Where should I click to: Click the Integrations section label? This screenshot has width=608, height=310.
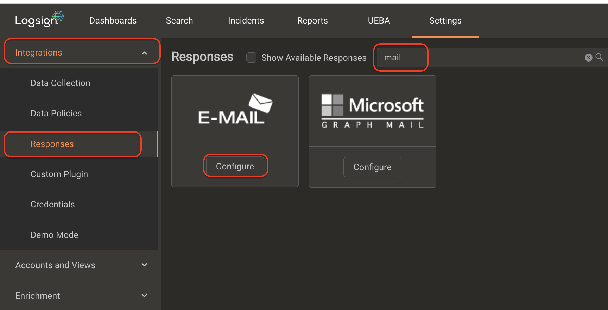(39, 53)
